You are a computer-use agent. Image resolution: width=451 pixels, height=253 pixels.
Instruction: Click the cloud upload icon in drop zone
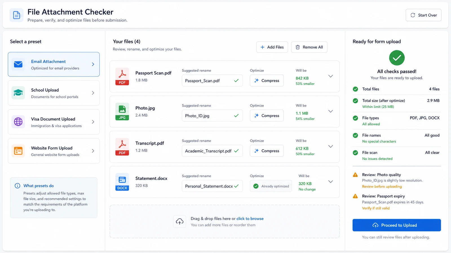click(x=180, y=222)
